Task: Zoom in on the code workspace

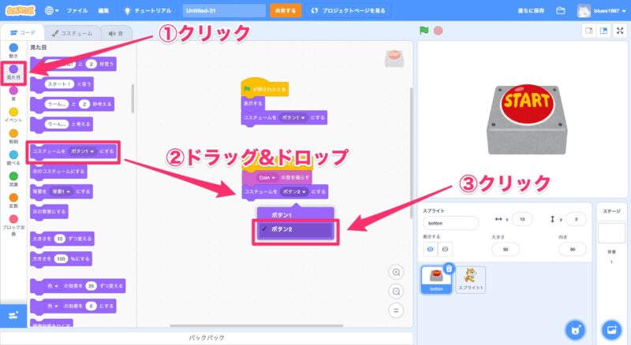Action: coord(397,272)
